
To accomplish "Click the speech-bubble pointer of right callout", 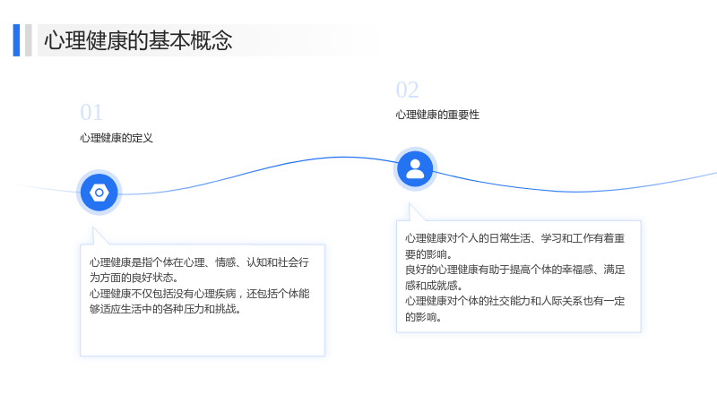I will coord(415,213).
